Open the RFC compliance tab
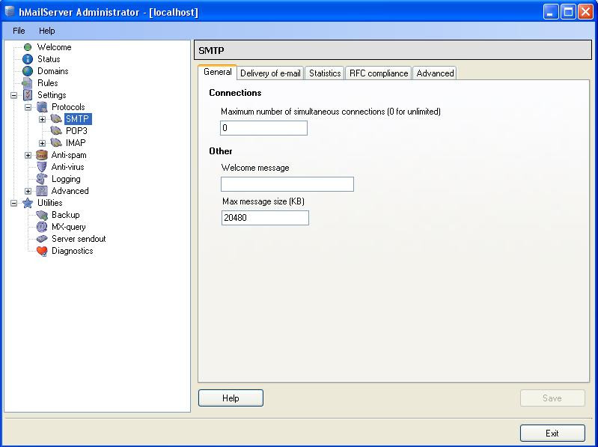Image resolution: width=598 pixels, height=447 pixels. click(x=379, y=73)
